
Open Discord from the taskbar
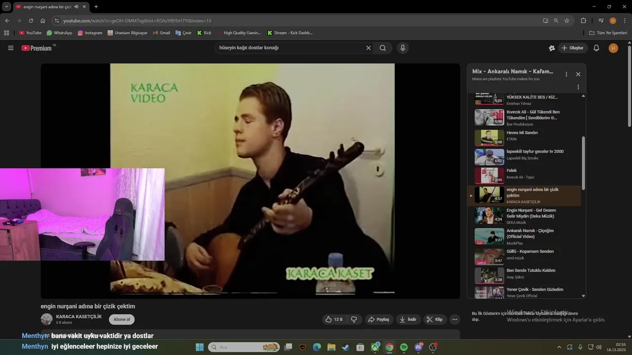coord(418,347)
